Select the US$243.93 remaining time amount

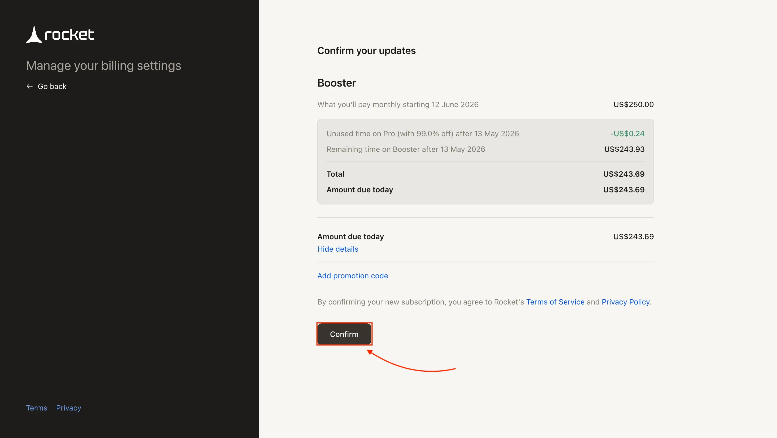(624, 149)
